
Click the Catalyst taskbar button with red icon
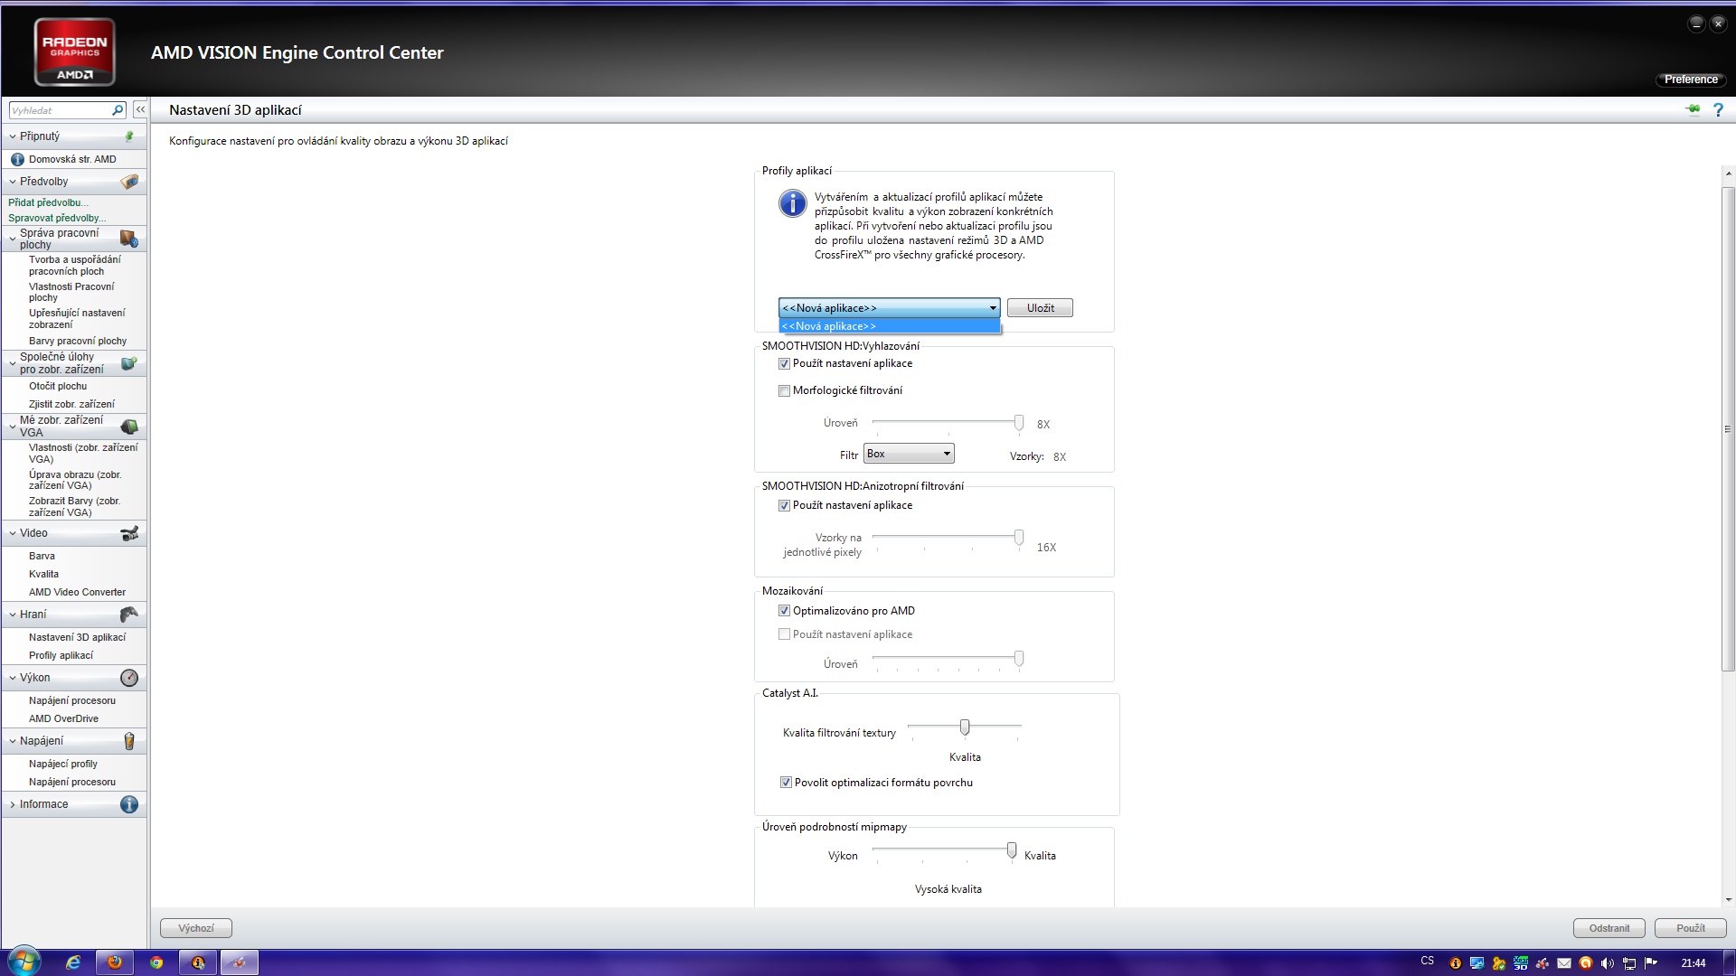coord(240,962)
